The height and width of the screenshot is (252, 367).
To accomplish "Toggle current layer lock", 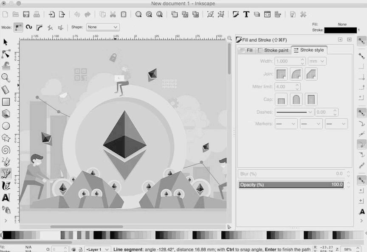I will 80,249.
